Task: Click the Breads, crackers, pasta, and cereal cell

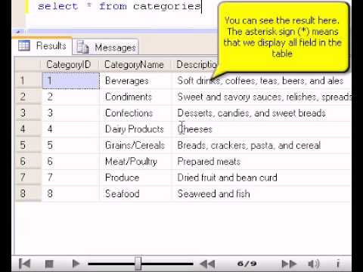Action: (x=262, y=145)
